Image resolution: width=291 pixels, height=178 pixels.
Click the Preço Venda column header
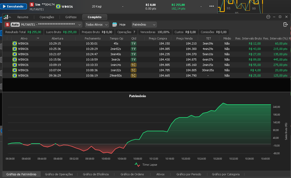pos(184,38)
